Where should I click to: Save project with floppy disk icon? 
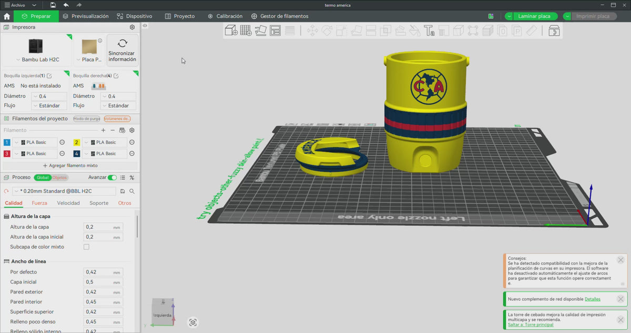(x=53, y=5)
